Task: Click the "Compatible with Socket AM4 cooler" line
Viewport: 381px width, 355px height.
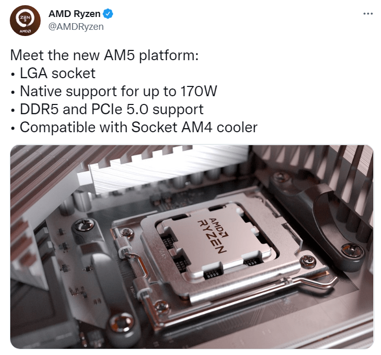Action: pyautogui.click(x=138, y=127)
